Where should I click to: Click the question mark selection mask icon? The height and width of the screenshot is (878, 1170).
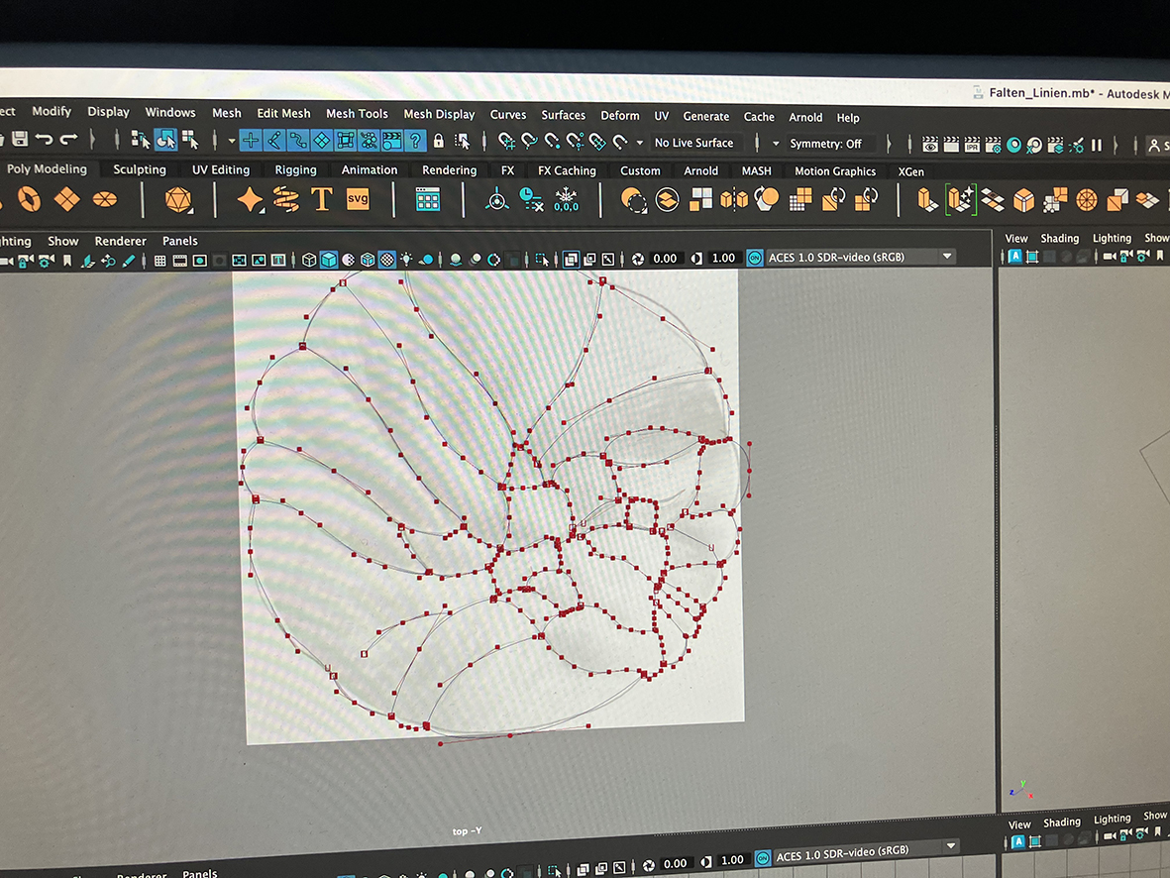pos(416,141)
